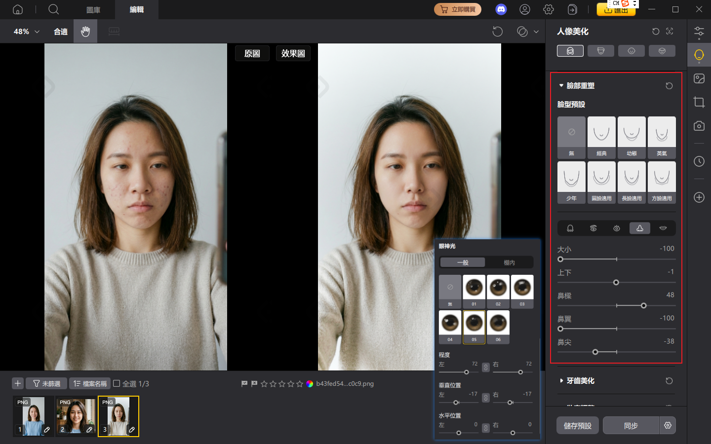Open the history clock icon
This screenshot has height=444, width=711.
point(699,161)
